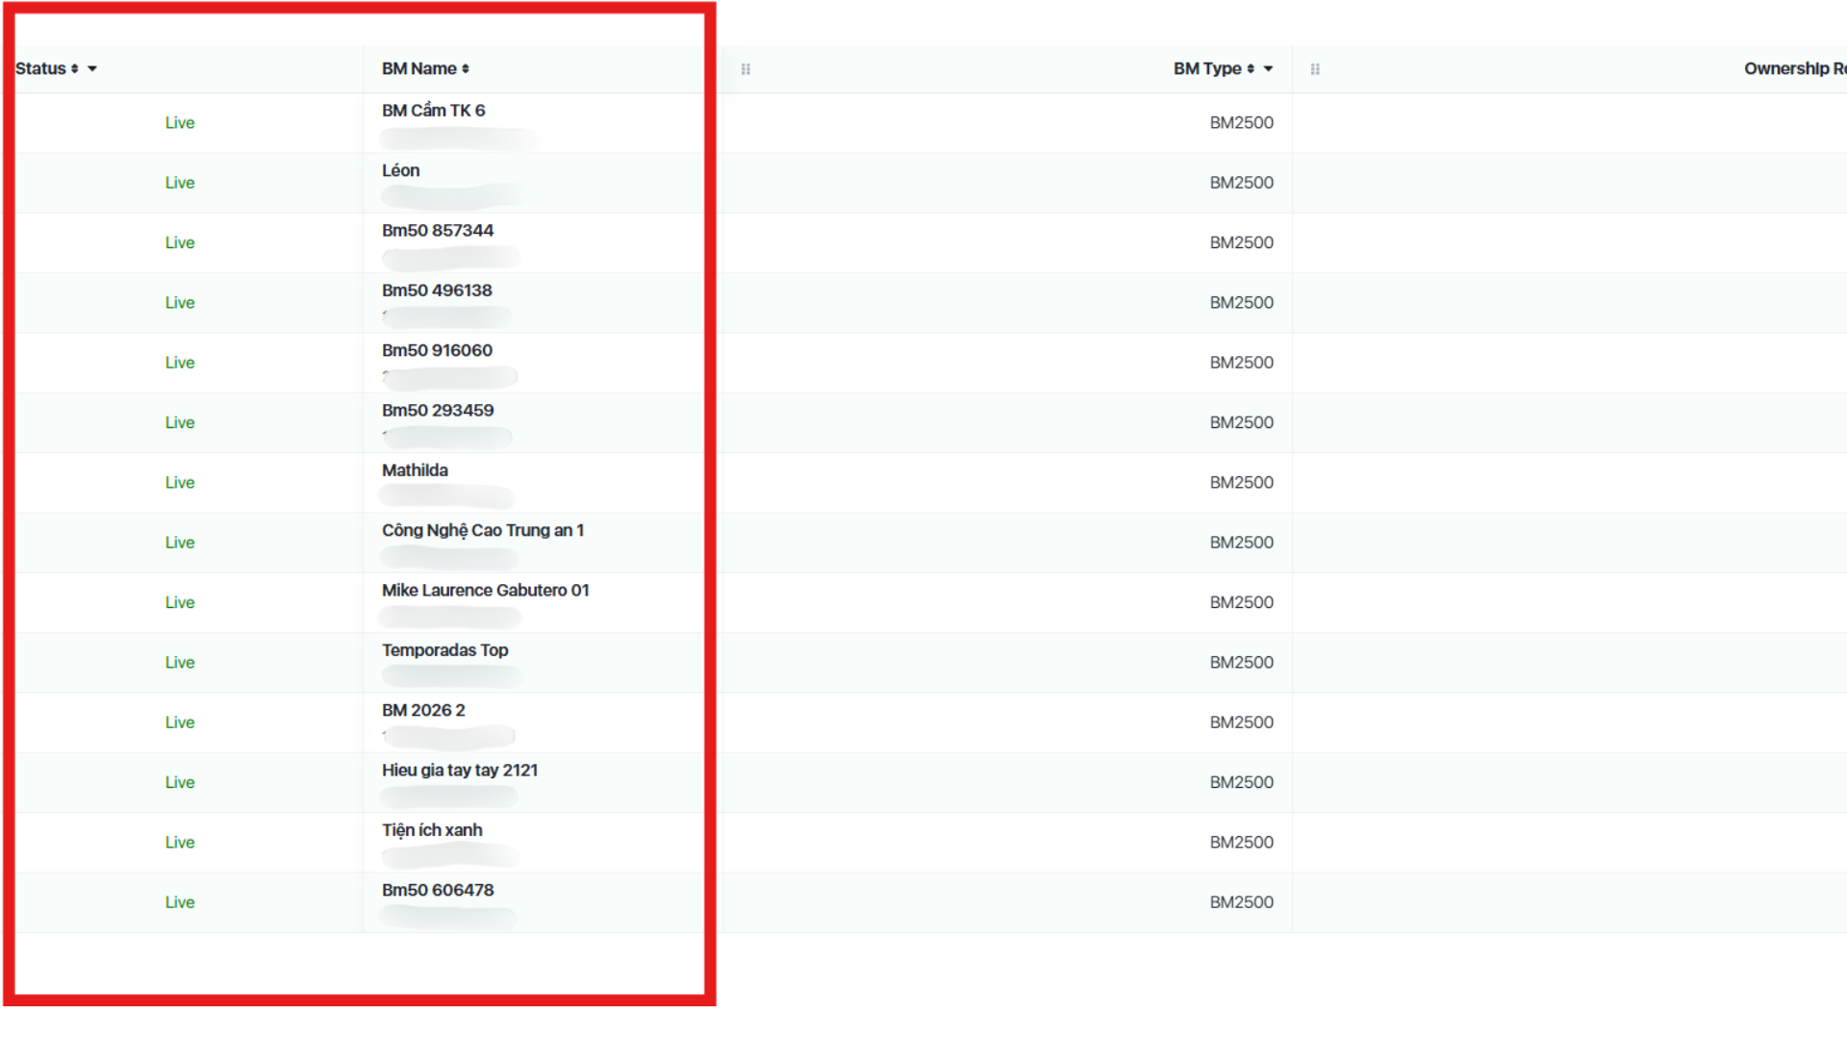1847x1039 pixels.
Task: Click Live status of Bm50 606478 row
Action: click(180, 902)
